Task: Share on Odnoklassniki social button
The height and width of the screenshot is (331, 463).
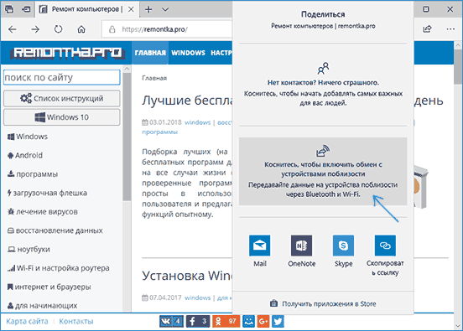Action: pyautogui.click(x=226, y=321)
